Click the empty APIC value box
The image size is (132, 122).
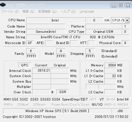49,43
